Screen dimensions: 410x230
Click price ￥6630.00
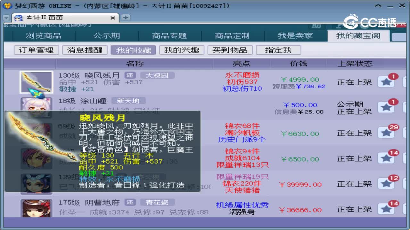300,134
